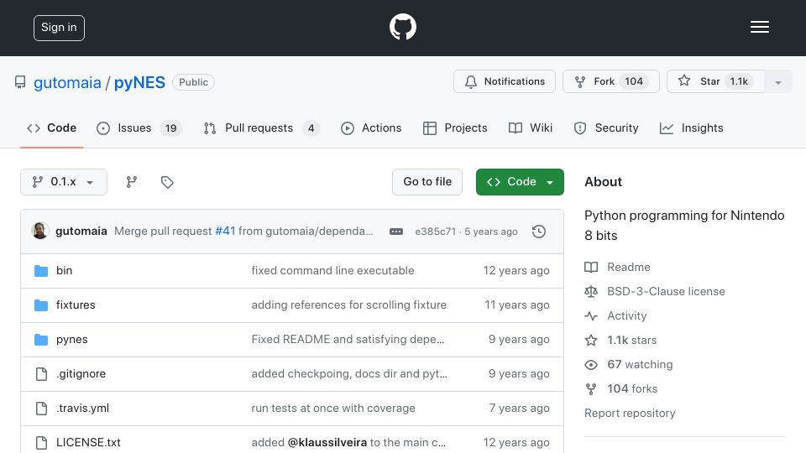Open 'Fixed README and satisfying depe…' commit
The image size is (806, 453).
348,340
